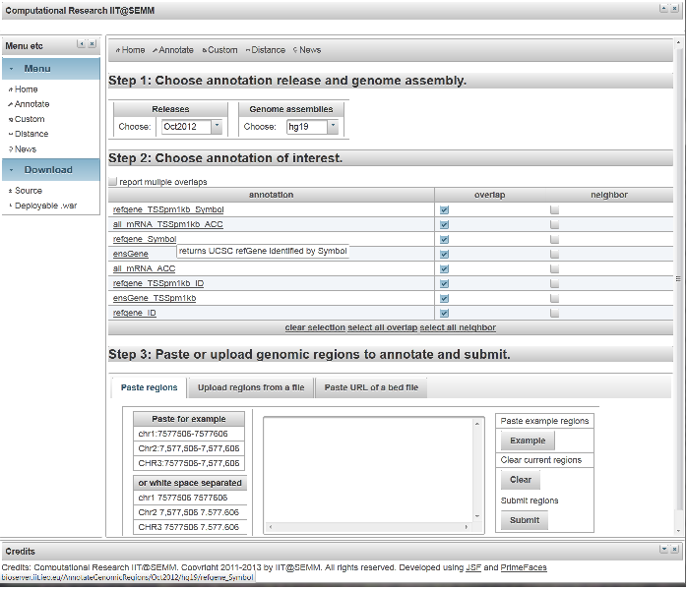This screenshot has width=687, height=589.
Task: Check neighbor for all_mRNA_TSSpm1kb_ACC
Action: coord(555,224)
